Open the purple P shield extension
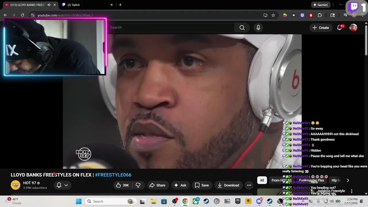 tap(302, 15)
